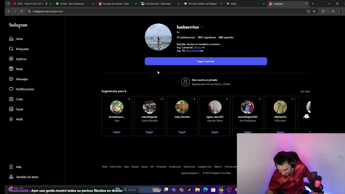Go back in browser history
The image size is (345, 194).
coord(9,11)
